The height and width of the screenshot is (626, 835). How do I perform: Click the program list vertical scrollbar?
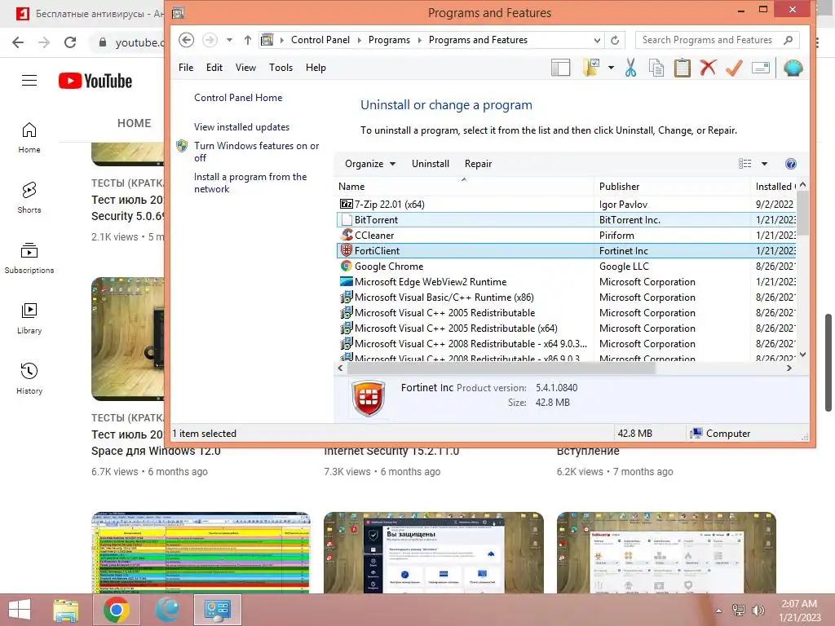pyautogui.click(x=802, y=213)
